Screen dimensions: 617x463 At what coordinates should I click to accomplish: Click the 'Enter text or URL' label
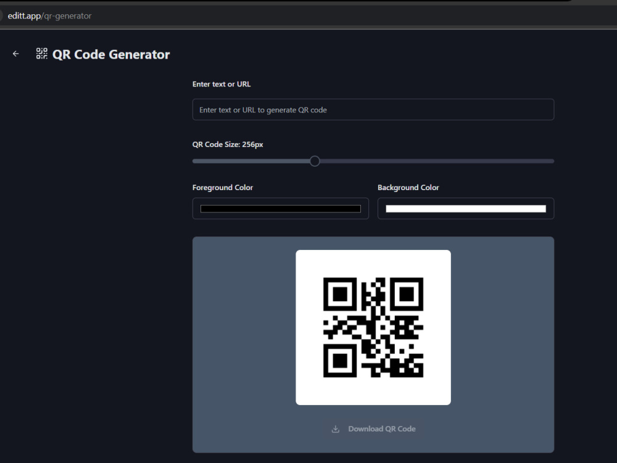(x=221, y=84)
